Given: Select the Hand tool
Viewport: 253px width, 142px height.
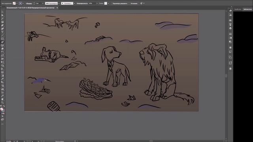Looking at the screenshot, I should pos(2,99).
